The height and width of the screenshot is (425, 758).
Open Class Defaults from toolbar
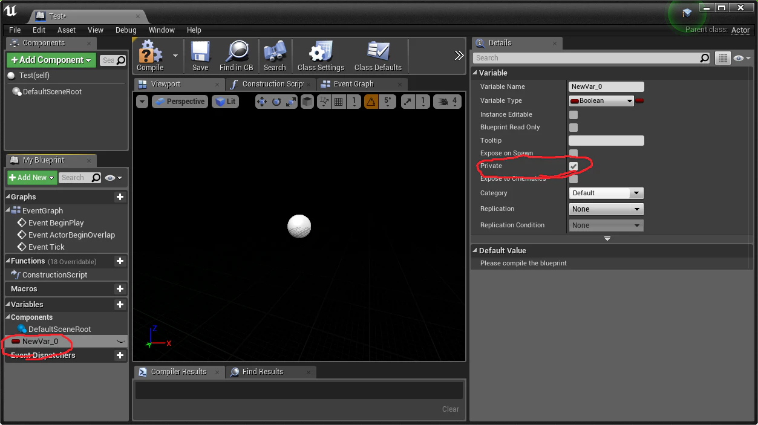click(378, 56)
